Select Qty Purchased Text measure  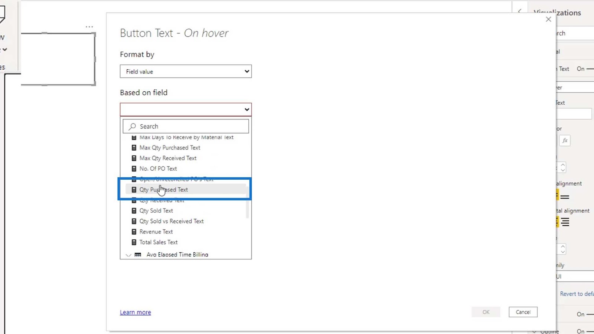[x=164, y=190]
